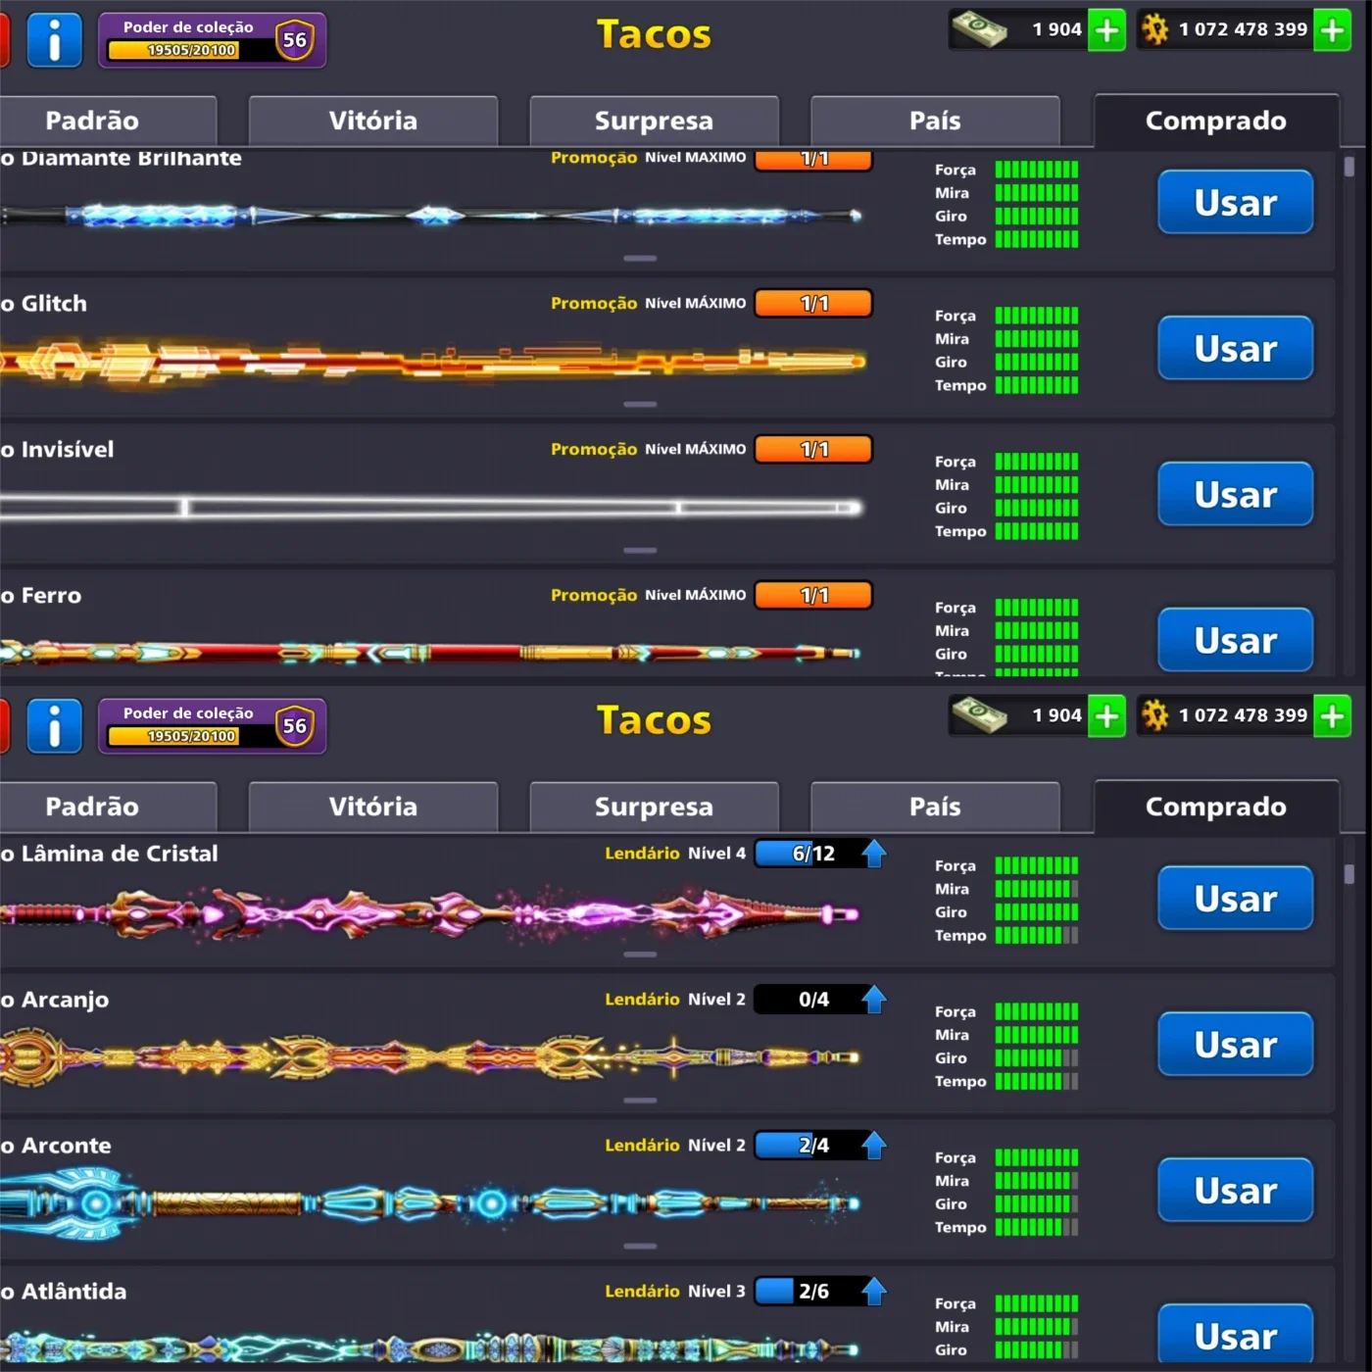The width and height of the screenshot is (1372, 1372).
Task: Tap Glitch cue Força stat bar
Action: (1037, 316)
